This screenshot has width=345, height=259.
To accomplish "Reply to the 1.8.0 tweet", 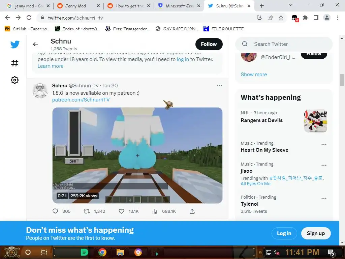I will [55, 211].
